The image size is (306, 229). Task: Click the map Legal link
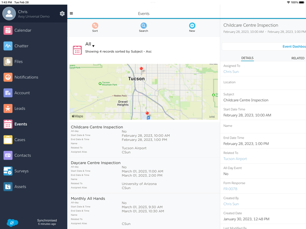[x=212, y=116]
